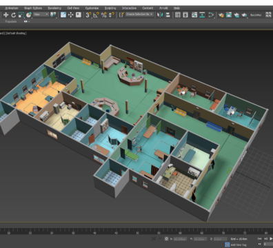This screenshot has width=273, height=248.
Task: Click Edit Named Selection Sets icon
Action: coord(121,15)
